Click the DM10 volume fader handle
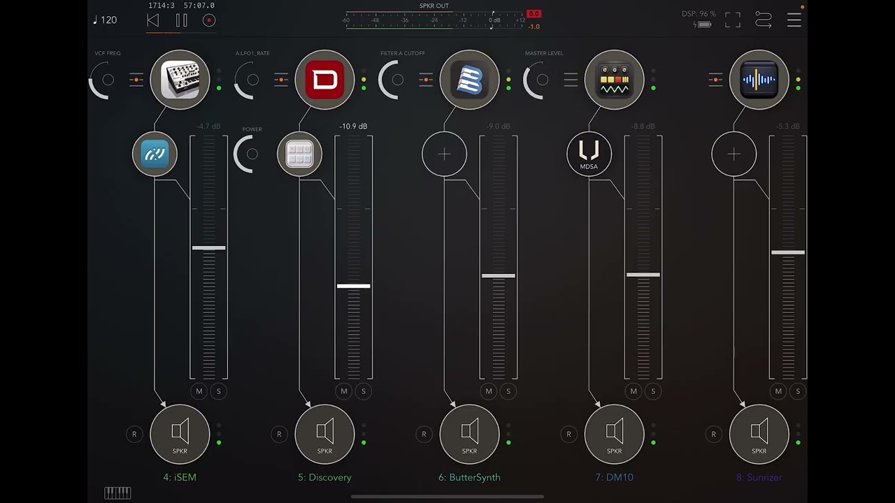 pyautogui.click(x=643, y=275)
